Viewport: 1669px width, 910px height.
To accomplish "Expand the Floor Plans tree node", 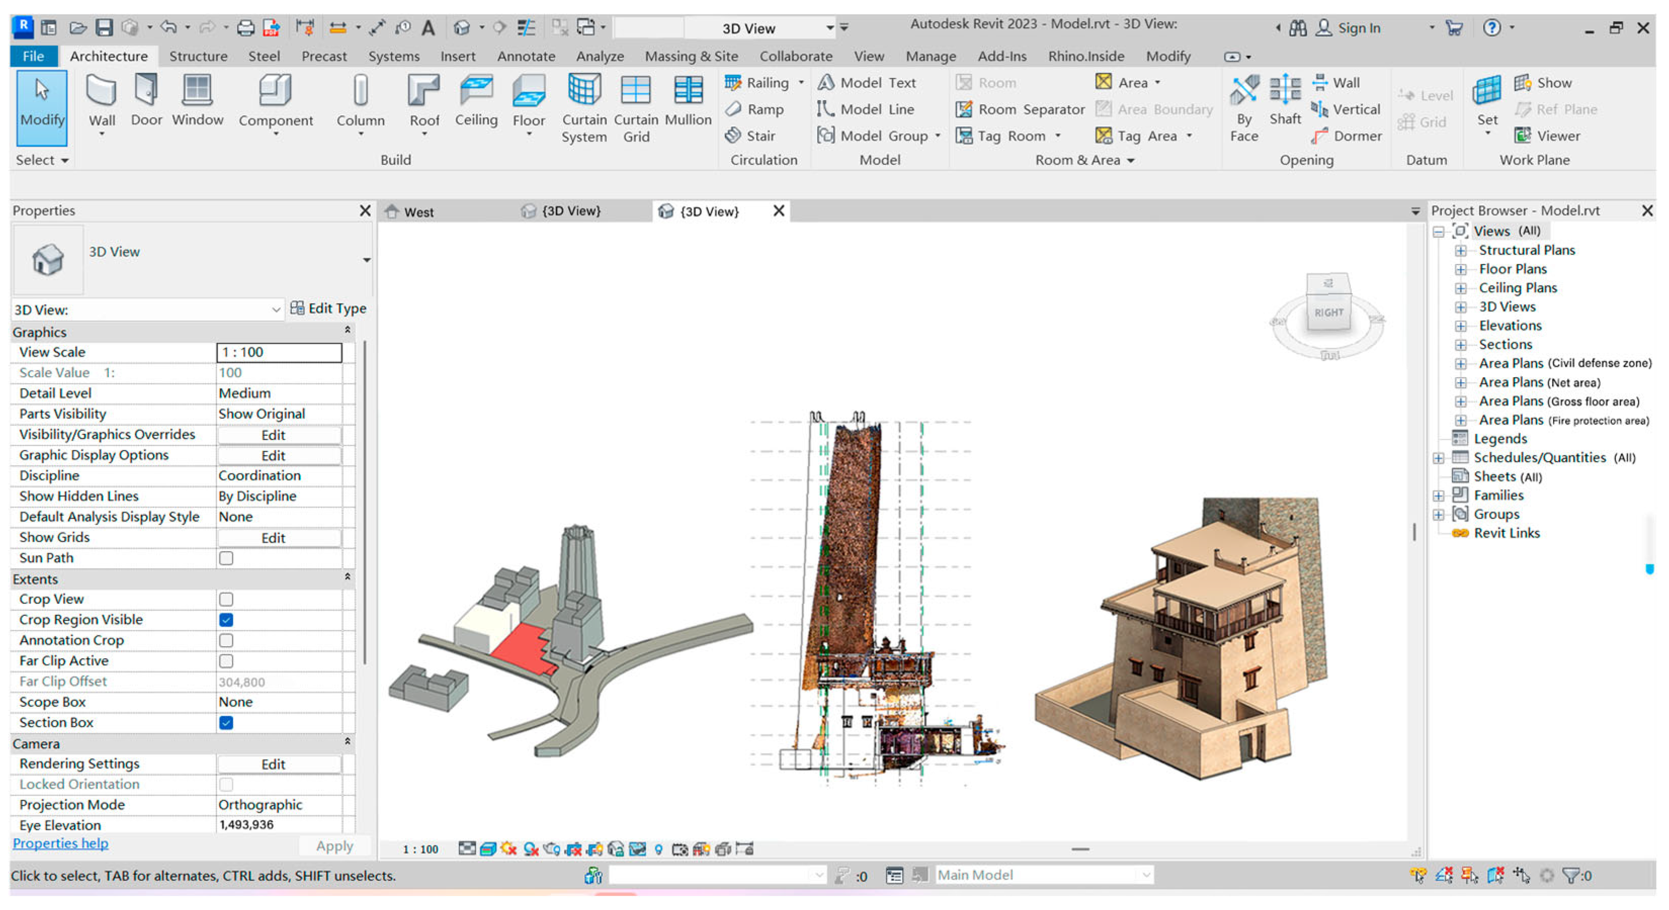I will tap(1461, 269).
